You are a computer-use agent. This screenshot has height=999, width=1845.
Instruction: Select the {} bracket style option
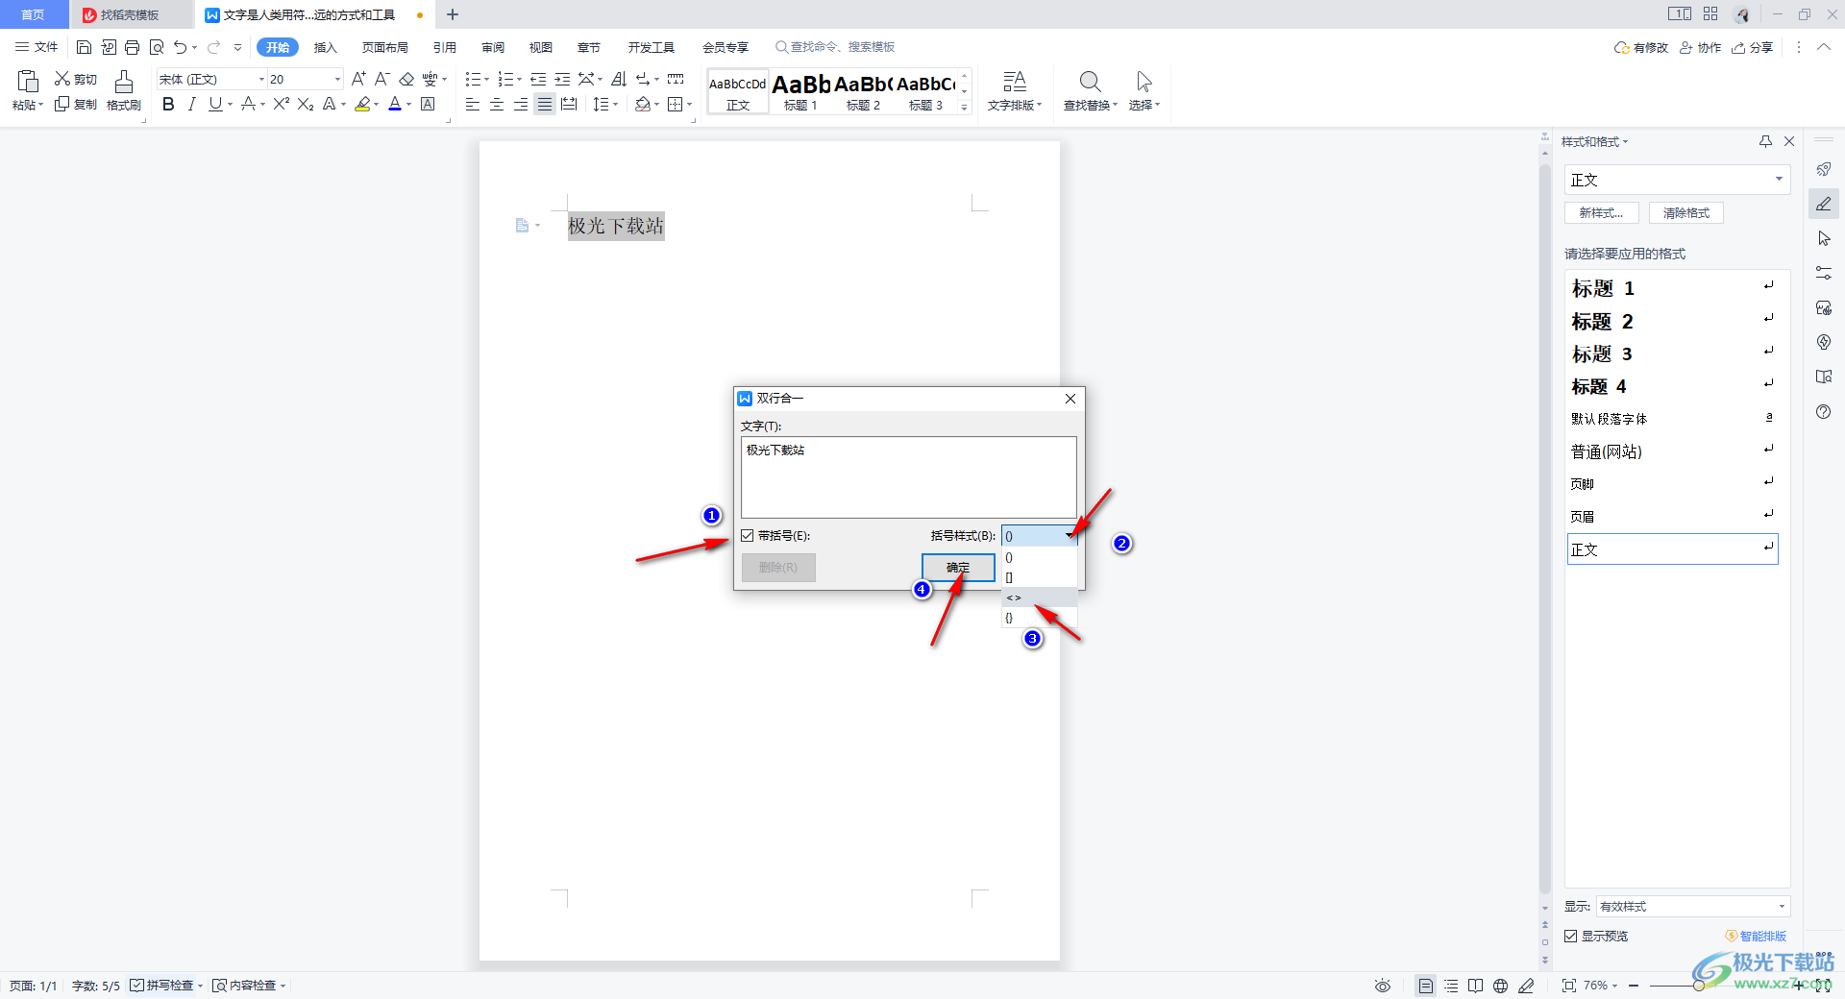click(1039, 618)
